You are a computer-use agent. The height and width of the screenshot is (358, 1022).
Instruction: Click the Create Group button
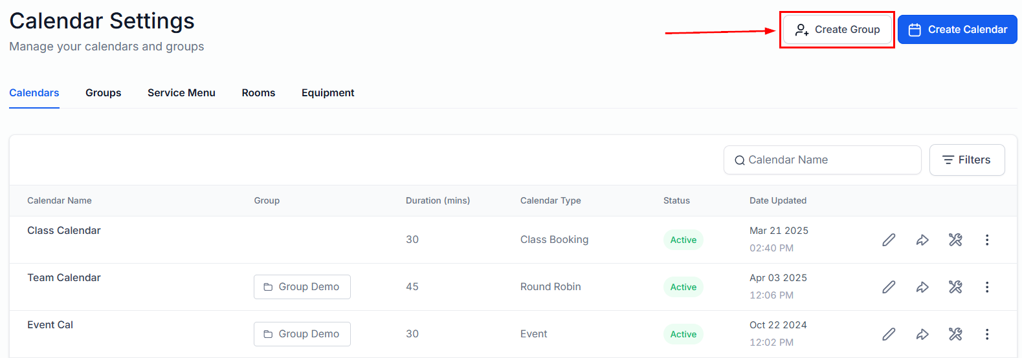pyautogui.click(x=838, y=30)
